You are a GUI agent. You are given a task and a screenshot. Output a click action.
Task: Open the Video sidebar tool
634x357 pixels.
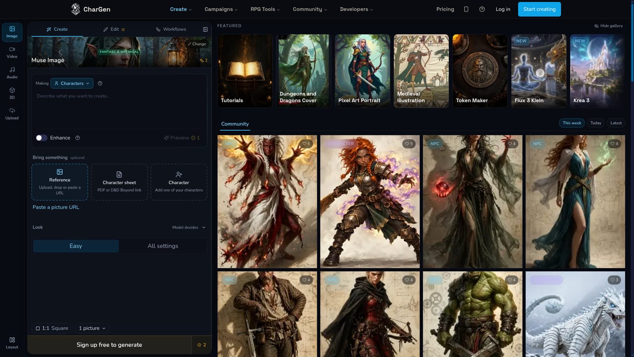pos(12,52)
